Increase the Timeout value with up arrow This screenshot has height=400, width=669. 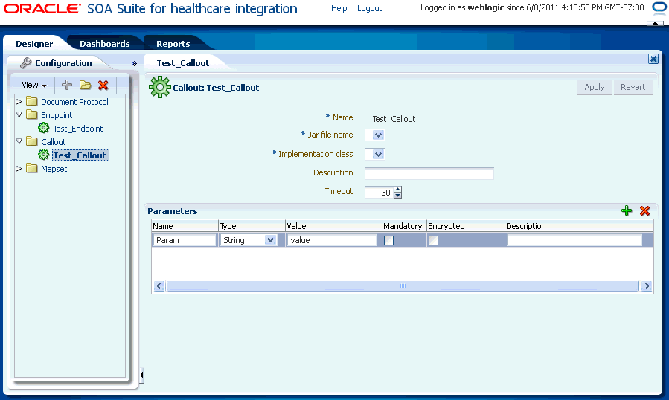[x=397, y=190]
